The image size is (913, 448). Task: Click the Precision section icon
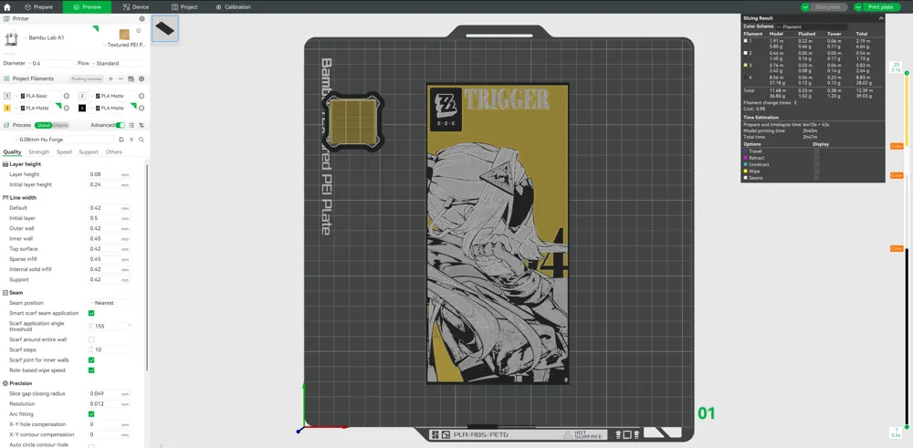click(x=5, y=383)
